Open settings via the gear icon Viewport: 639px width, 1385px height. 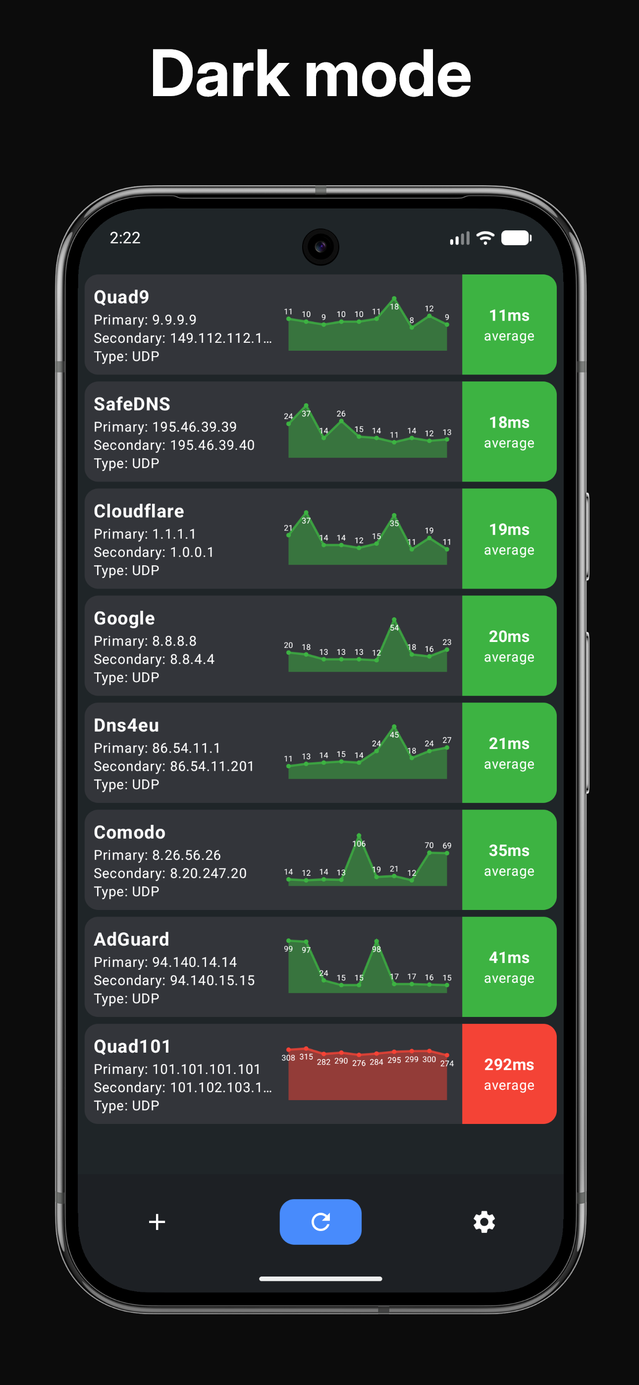[x=483, y=1222]
